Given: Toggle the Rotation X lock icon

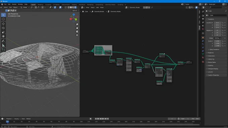Looking at the screenshot, I should pyautogui.click(x=223, y=30).
